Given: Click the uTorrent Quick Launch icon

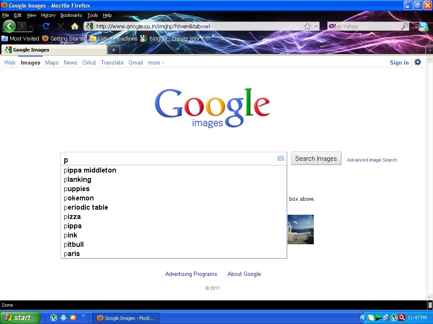Looking at the screenshot, I should click(54, 318).
